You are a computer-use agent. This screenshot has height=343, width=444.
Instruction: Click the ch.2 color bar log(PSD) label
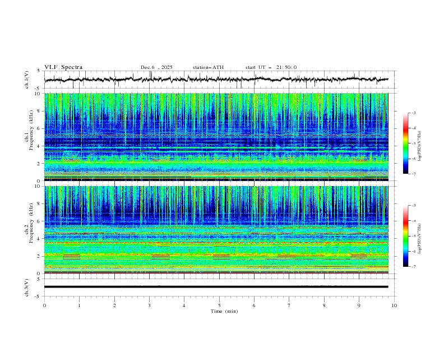coord(420,239)
